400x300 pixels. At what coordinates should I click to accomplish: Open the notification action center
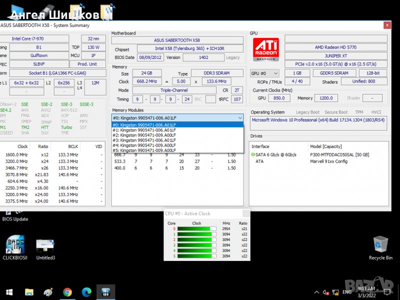pyautogui.click(x=387, y=292)
